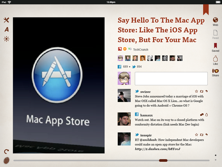Tap hamaxx's avatar photo

[x=124, y=119]
